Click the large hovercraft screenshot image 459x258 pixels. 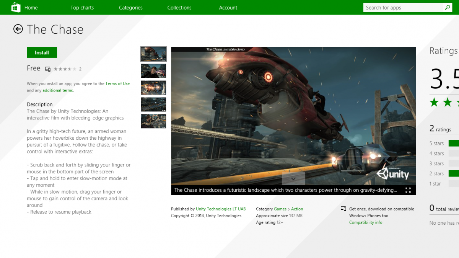point(293,116)
